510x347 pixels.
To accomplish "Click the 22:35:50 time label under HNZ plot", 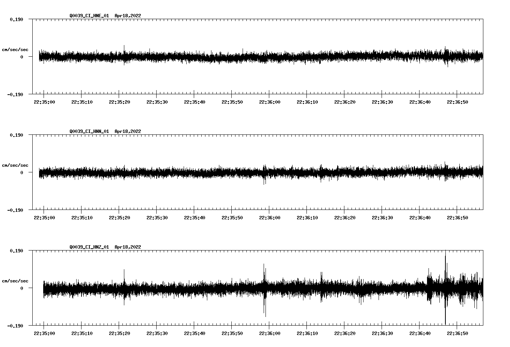I will (x=232, y=333).
